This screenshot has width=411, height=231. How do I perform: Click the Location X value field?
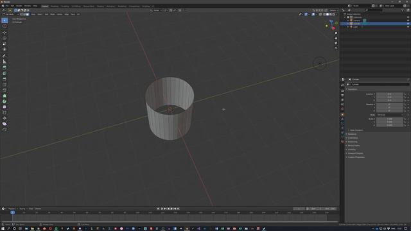point(390,94)
